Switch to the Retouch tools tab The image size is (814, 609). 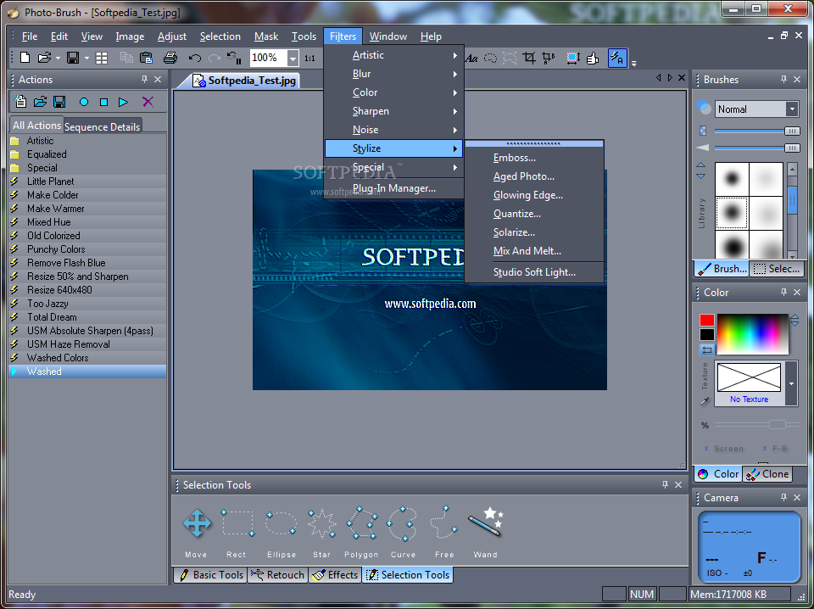278,575
